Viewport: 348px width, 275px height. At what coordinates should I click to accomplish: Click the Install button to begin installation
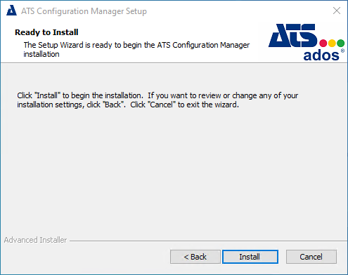[x=250, y=257]
